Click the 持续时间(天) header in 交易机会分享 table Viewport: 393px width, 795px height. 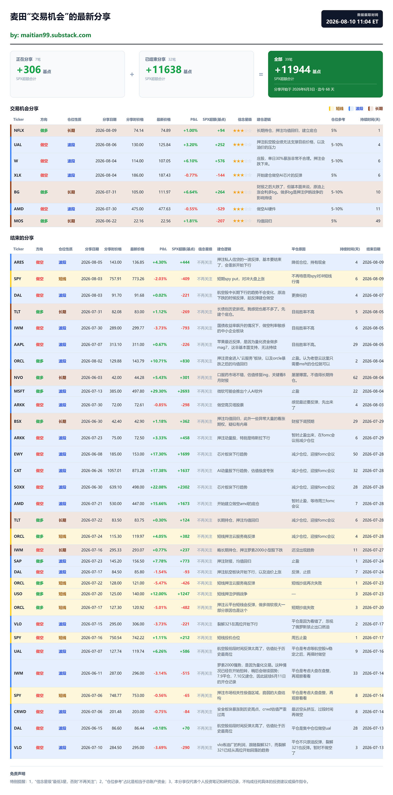click(370, 120)
